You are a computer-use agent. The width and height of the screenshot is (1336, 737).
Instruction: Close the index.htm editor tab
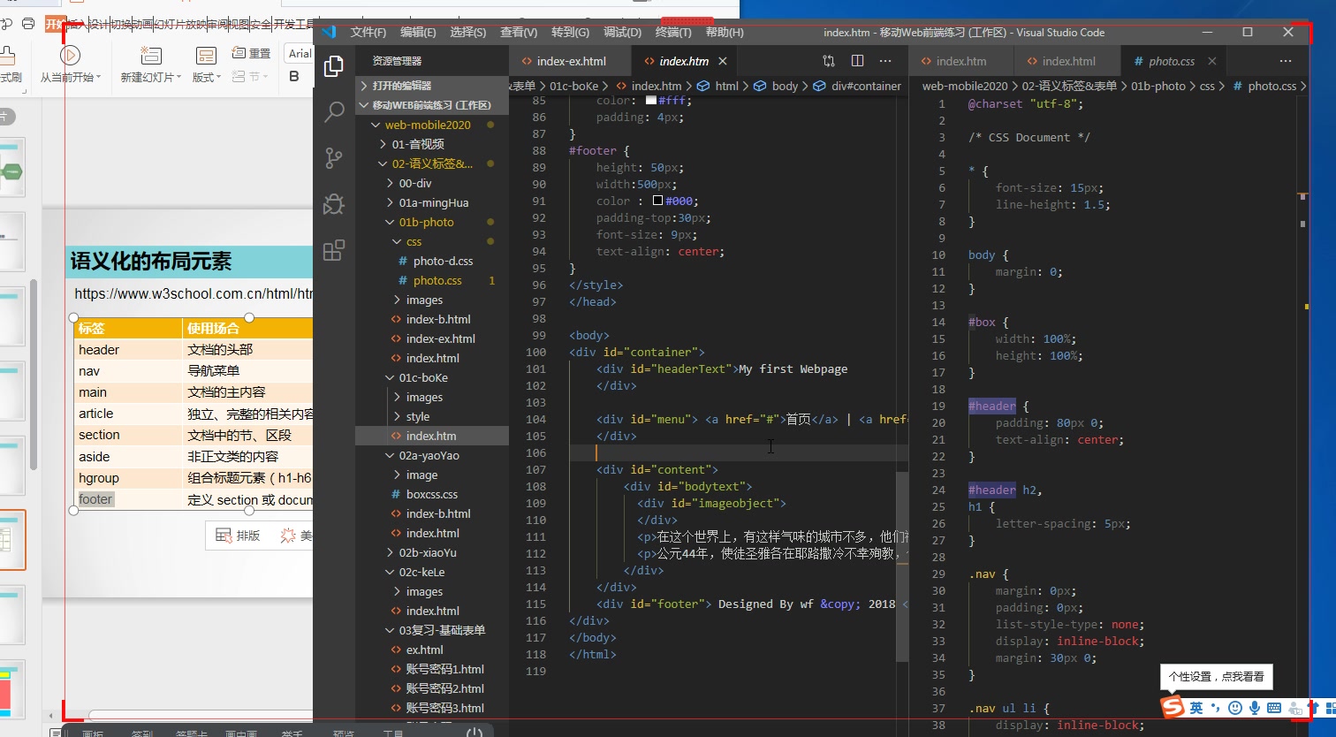click(723, 61)
